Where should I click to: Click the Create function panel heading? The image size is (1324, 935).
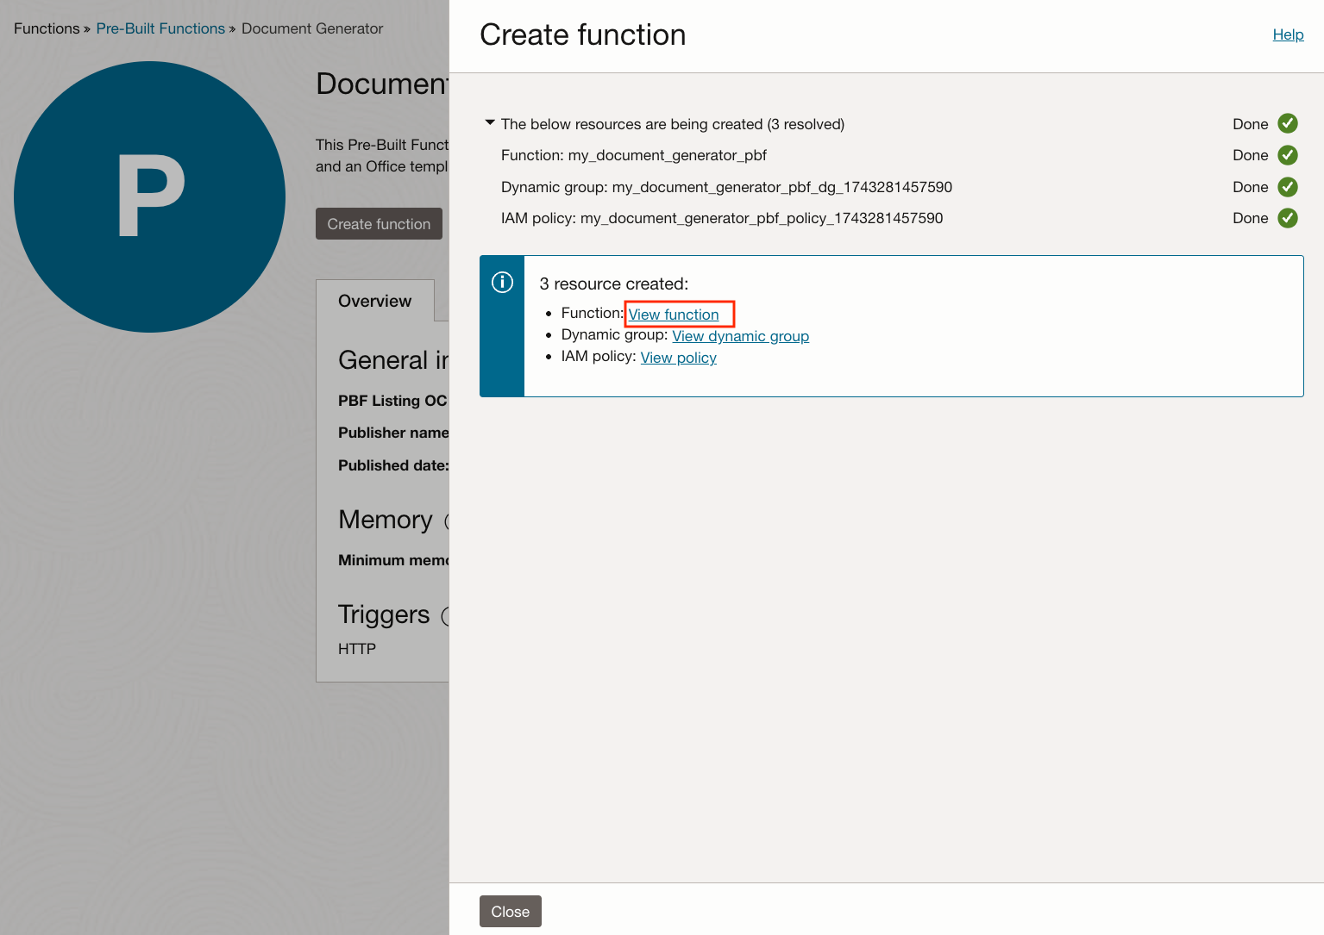(x=582, y=35)
